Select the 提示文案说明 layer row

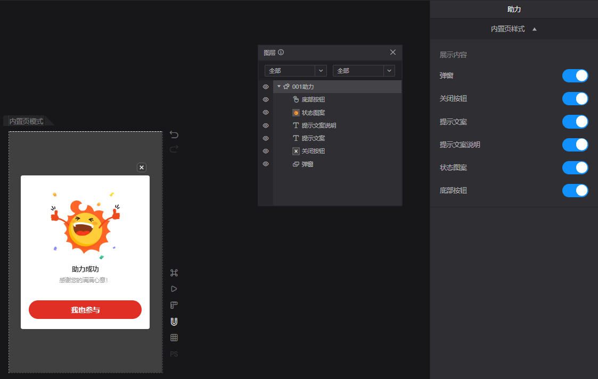coord(338,125)
